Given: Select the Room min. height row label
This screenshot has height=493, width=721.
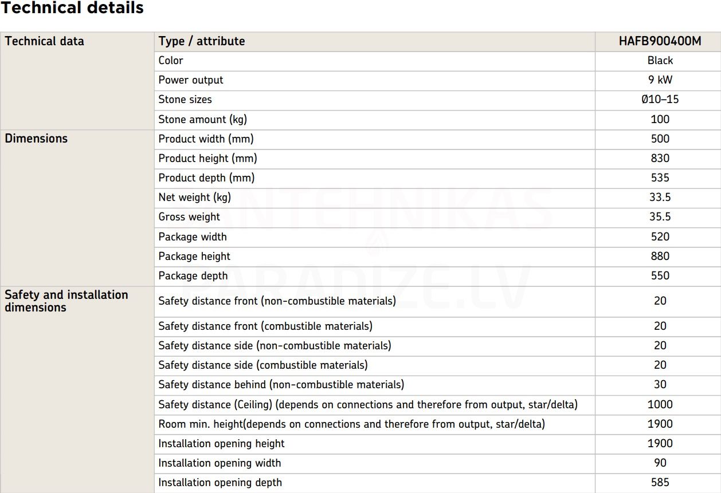Looking at the screenshot, I should click(x=351, y=424).
